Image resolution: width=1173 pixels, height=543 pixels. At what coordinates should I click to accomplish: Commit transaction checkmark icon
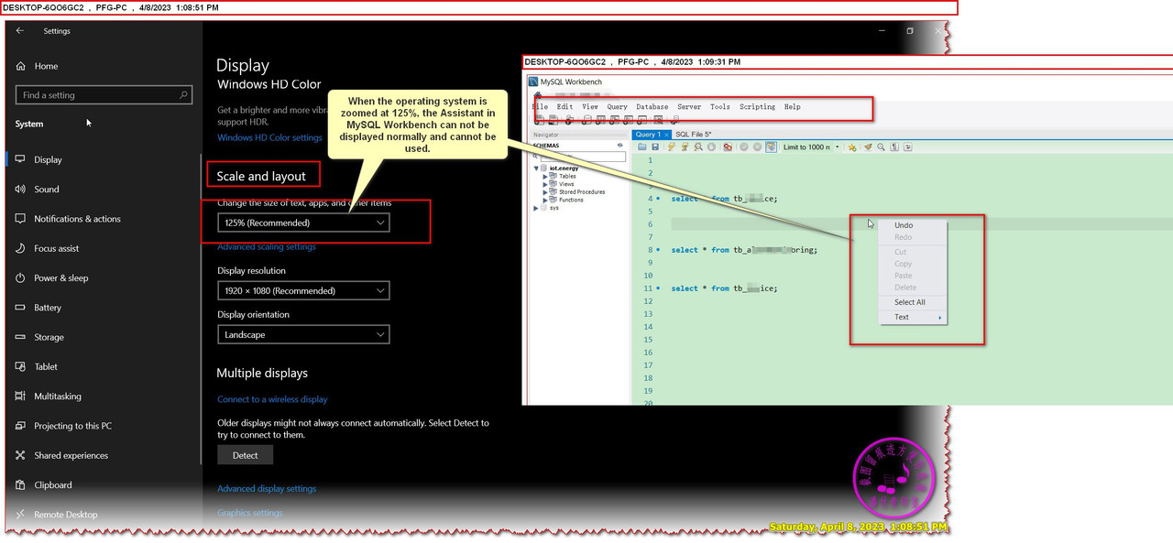(744, 147)
